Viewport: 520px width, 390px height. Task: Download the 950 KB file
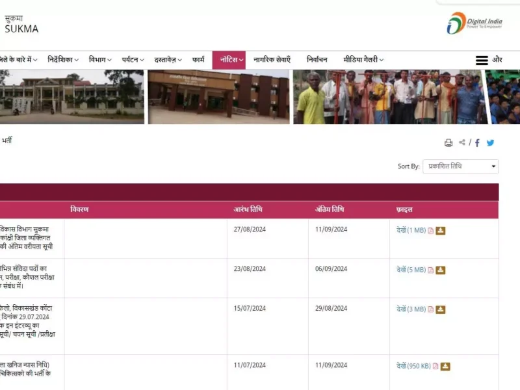pos(445,366)
